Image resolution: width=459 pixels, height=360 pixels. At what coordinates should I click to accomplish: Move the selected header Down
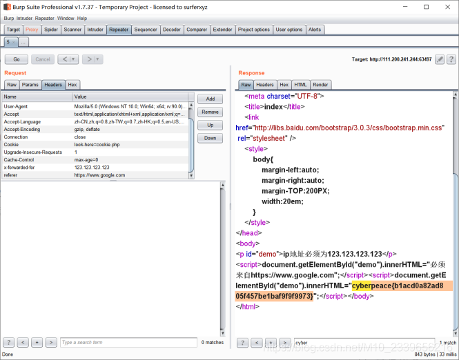pyautogui.click(x=211, y=138)
